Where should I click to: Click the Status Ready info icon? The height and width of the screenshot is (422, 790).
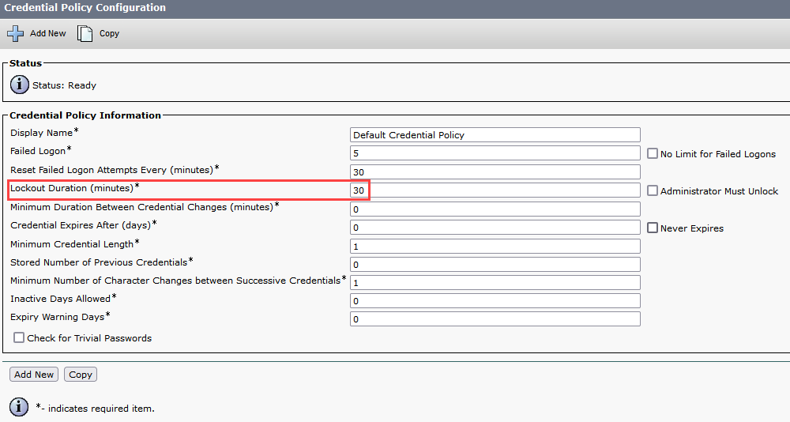(20, 85)
